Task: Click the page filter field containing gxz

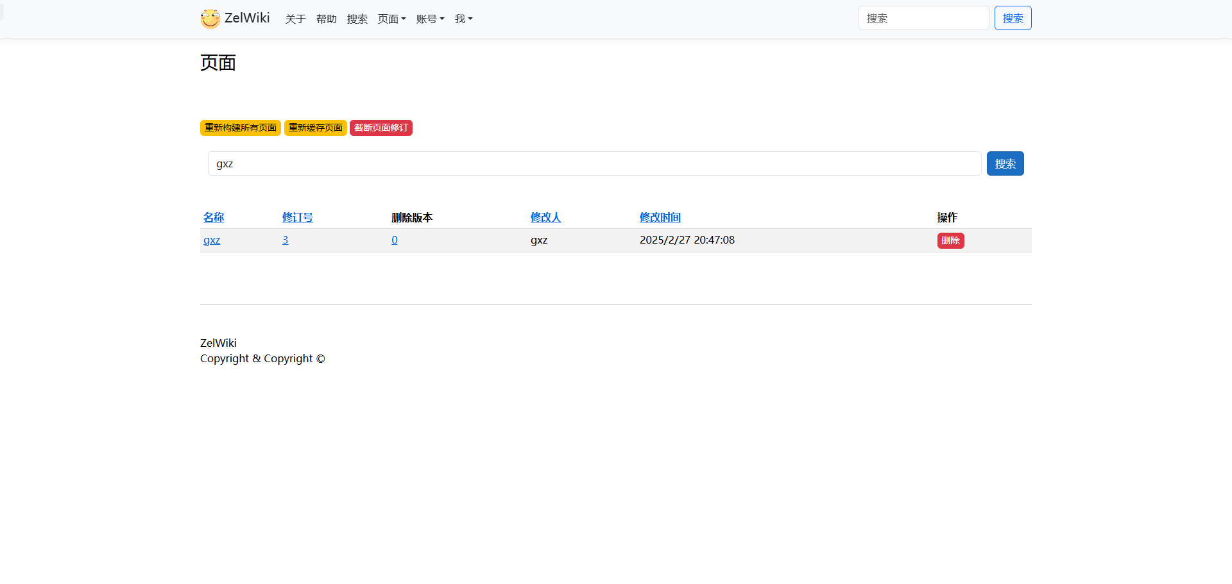Action: pyautogui.click(x=594, y=164)
